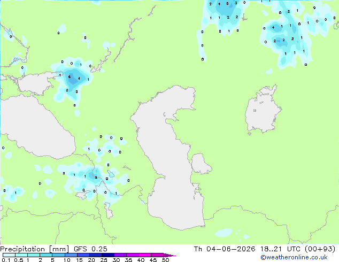The height and width of the screenshot is (262, 339).
Task: Select the 10–15 mm blue legend swatch
Action: (x=71, y=255)
